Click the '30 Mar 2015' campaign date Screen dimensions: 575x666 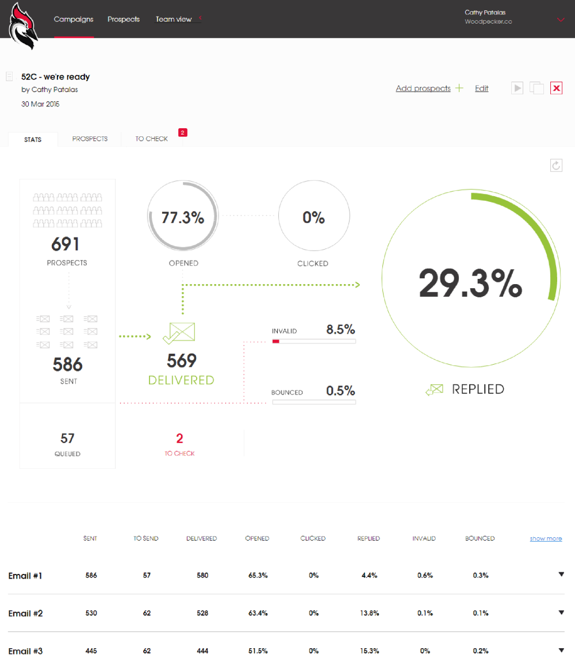[40, 104]
